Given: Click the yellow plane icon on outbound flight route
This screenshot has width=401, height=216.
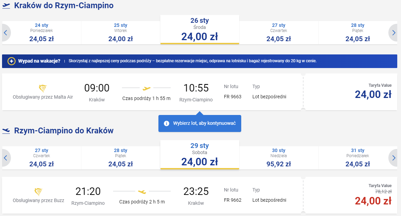Looking at the screenshot, I should pos(146,88).
